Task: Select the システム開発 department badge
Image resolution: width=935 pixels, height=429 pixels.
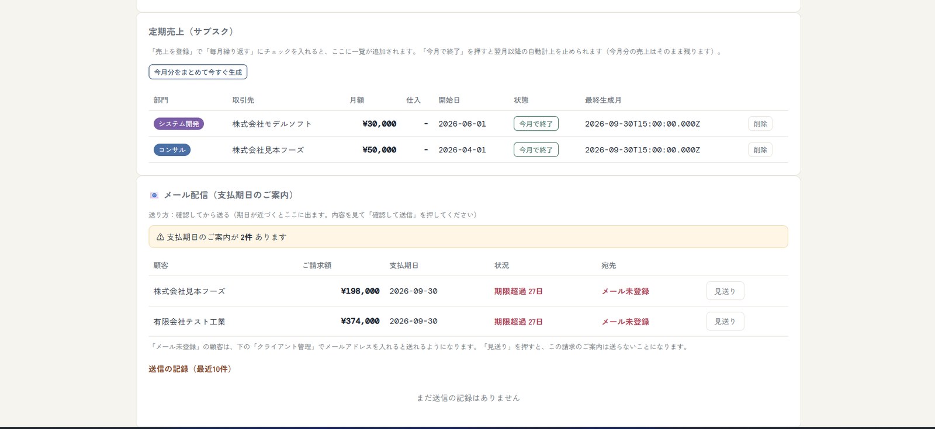Action: click(179, 124)
